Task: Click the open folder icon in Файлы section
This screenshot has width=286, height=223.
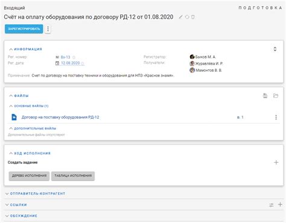Action: click(x=276, y=96)
